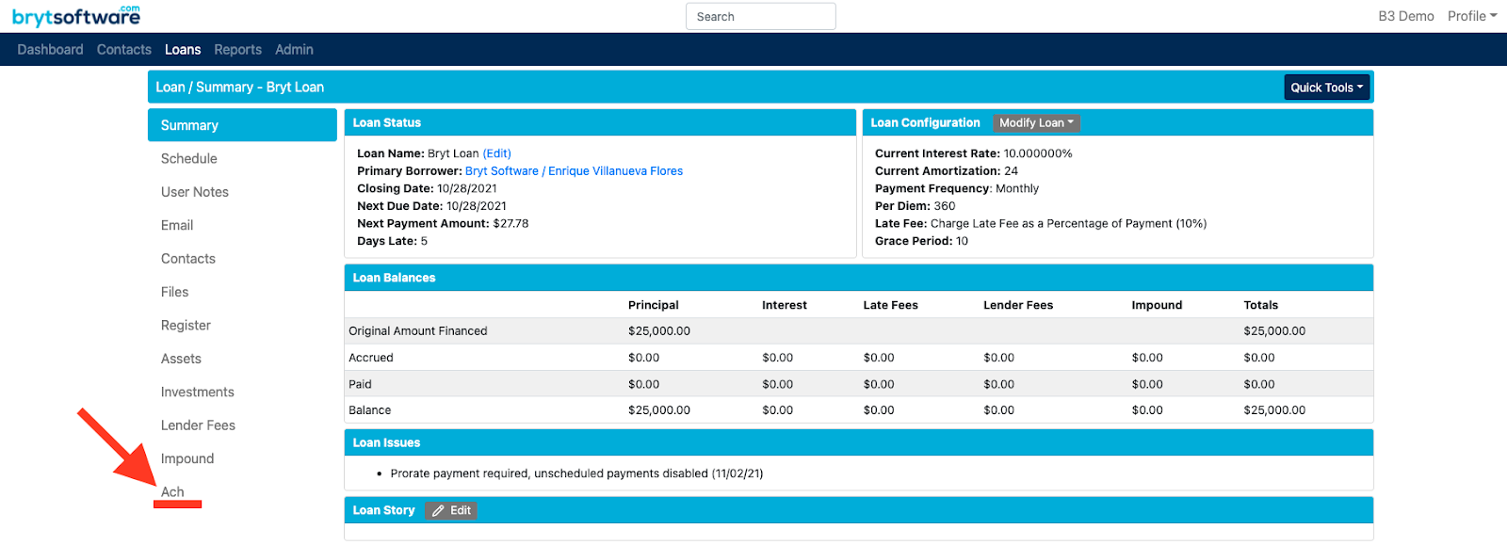Click the Balance row label
This screenshot has height=545, width=1507.
pyautogui.click(x=369, y=410)
